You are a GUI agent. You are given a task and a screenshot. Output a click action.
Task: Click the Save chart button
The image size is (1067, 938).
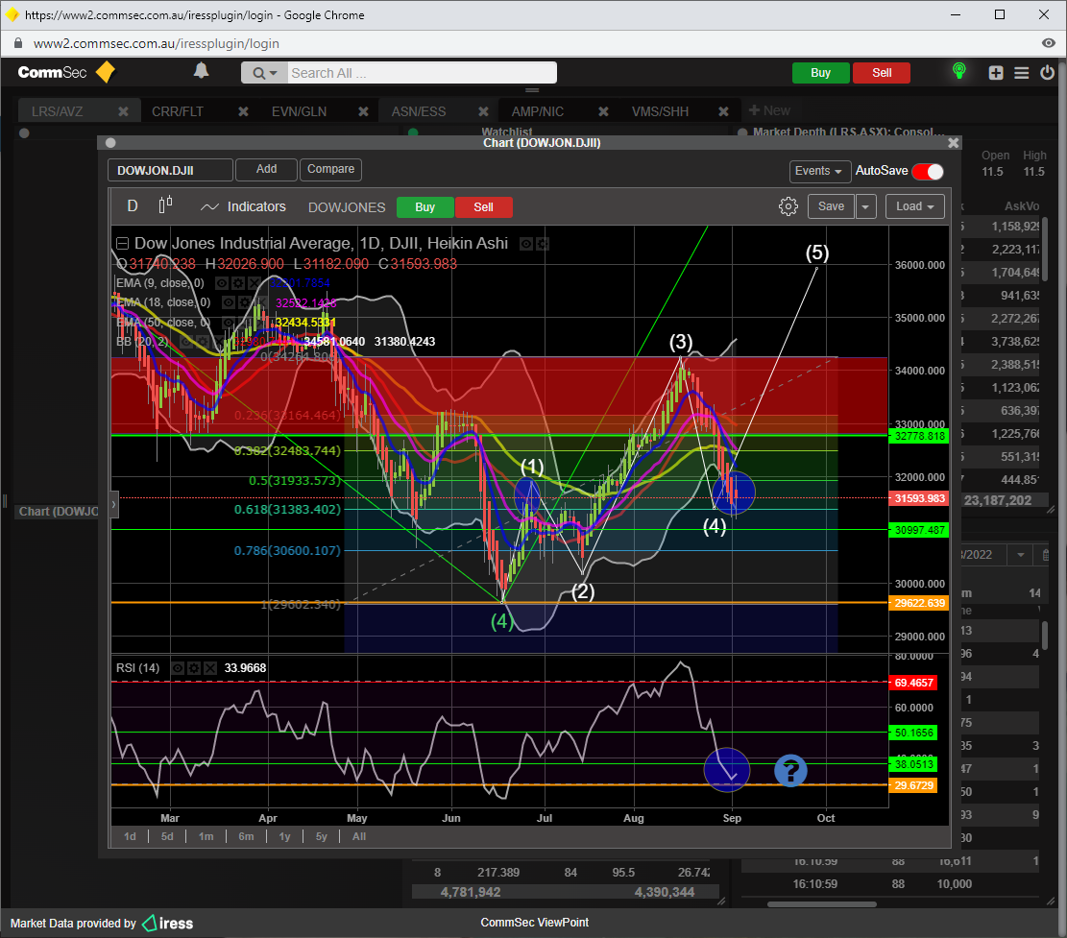(831, 206)
